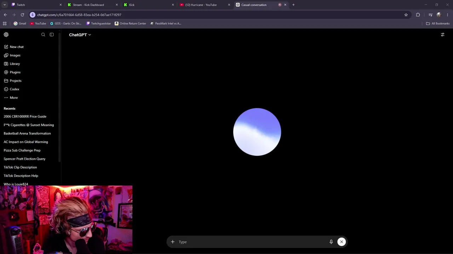Viewport: 453px width, 254px height.
Task: Click the Library sidebar icon
Action: coord(6,64)
